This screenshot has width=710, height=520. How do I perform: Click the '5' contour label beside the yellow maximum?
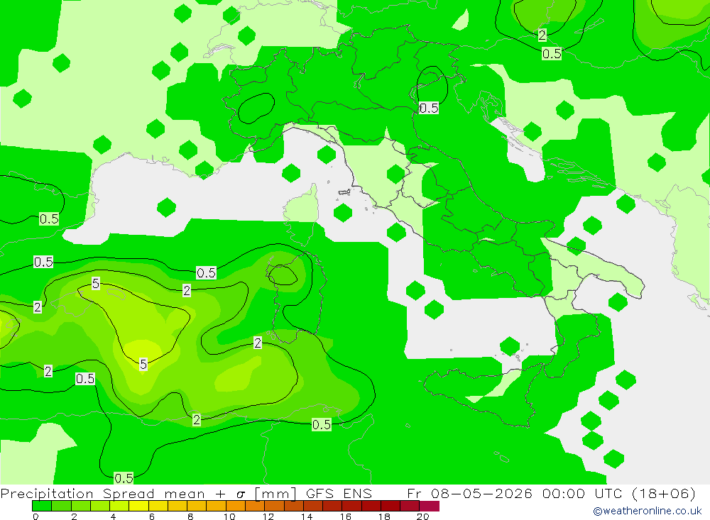point(143,364)
